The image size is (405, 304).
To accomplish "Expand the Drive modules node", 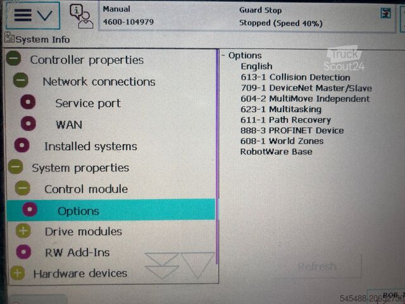I will coord(23,231).
